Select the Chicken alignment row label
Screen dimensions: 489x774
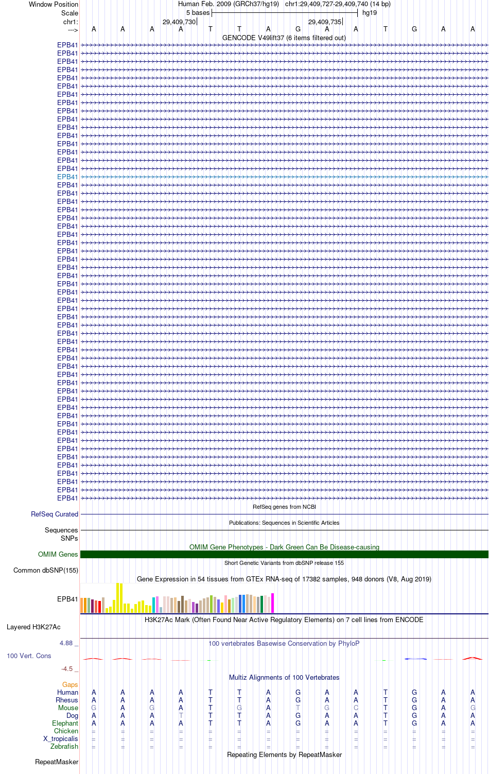coord(66,731)
